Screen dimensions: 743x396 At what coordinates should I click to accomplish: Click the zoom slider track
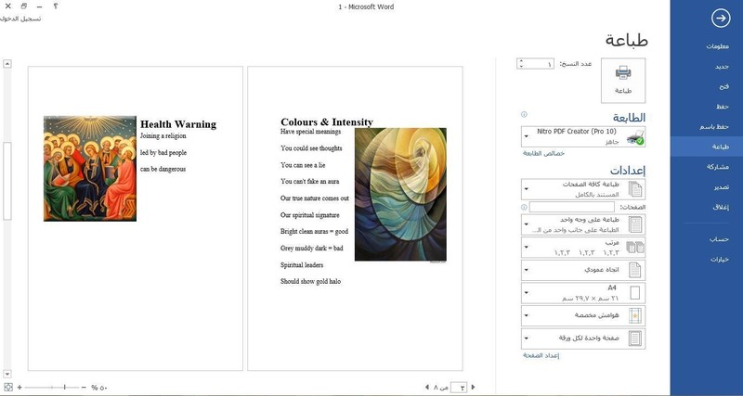pyautogui.click(x=52, y=388)
